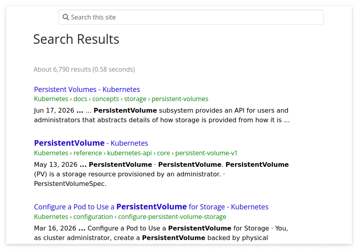Screen dimensions: 358x250
Task: Click the Jun 17, 2026 snippet text
Action: [54, 111]
